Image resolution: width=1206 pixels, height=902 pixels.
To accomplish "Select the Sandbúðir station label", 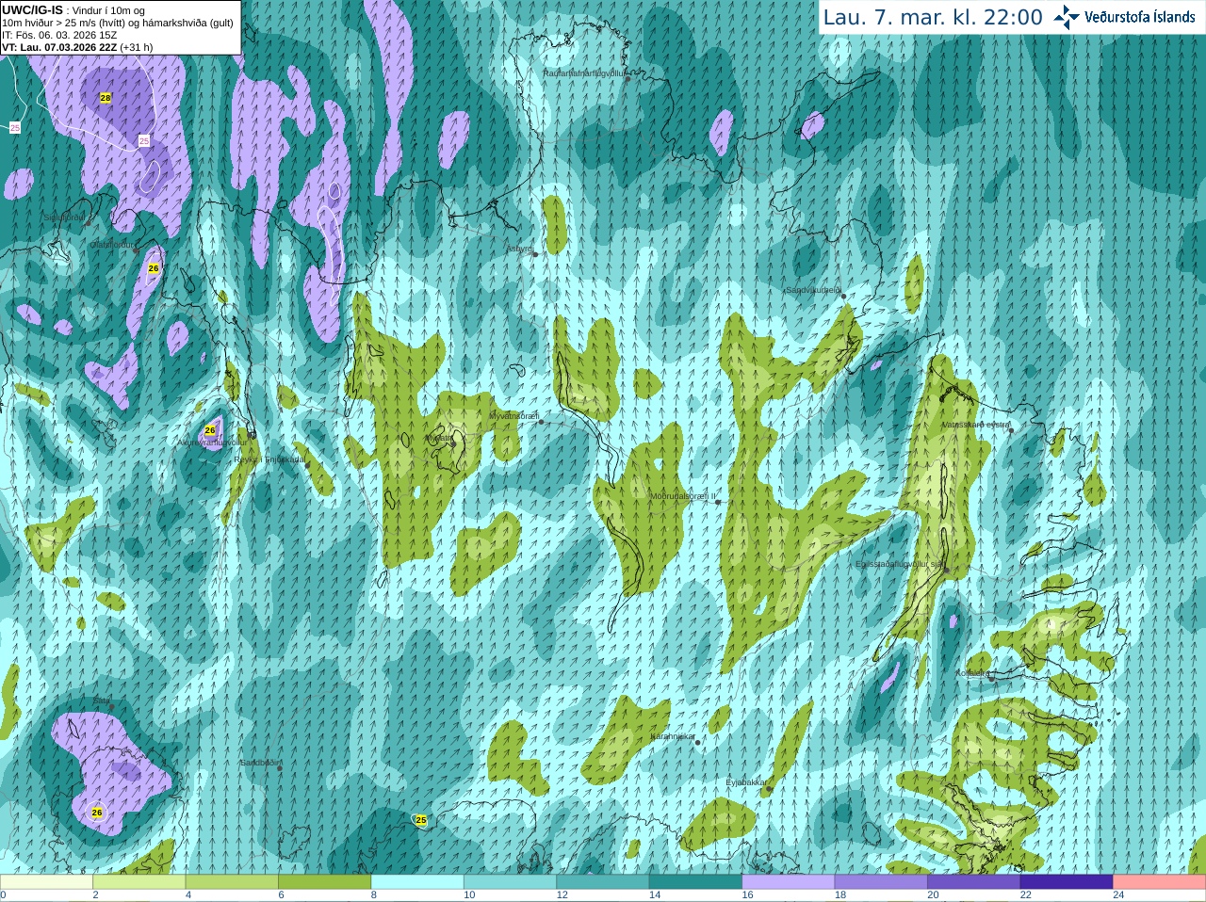I will click(x=259, y=763).
